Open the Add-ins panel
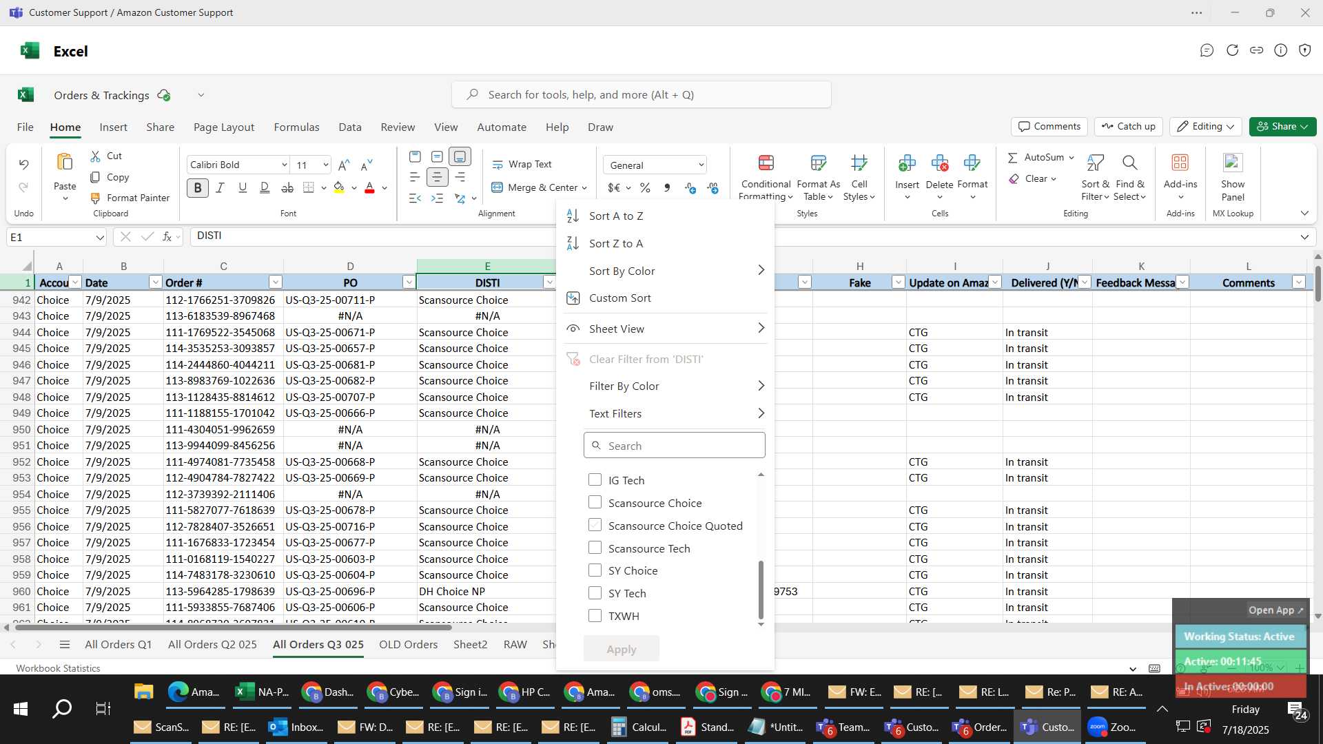The image size is (1323, 744). (x=1180, y=177)
